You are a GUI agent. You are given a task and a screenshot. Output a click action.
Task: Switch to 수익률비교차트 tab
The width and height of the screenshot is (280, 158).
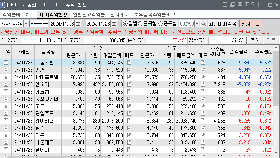[x=18, y=15]
